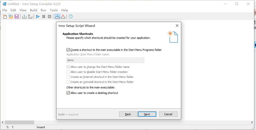Viewport: 256px width, 130px height.
Task: Toggle Allow user to disable Start Menu folder creation
Action: point(97,72)
